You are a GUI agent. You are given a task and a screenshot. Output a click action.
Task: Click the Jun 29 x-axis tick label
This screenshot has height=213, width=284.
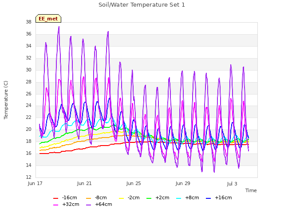183,183
